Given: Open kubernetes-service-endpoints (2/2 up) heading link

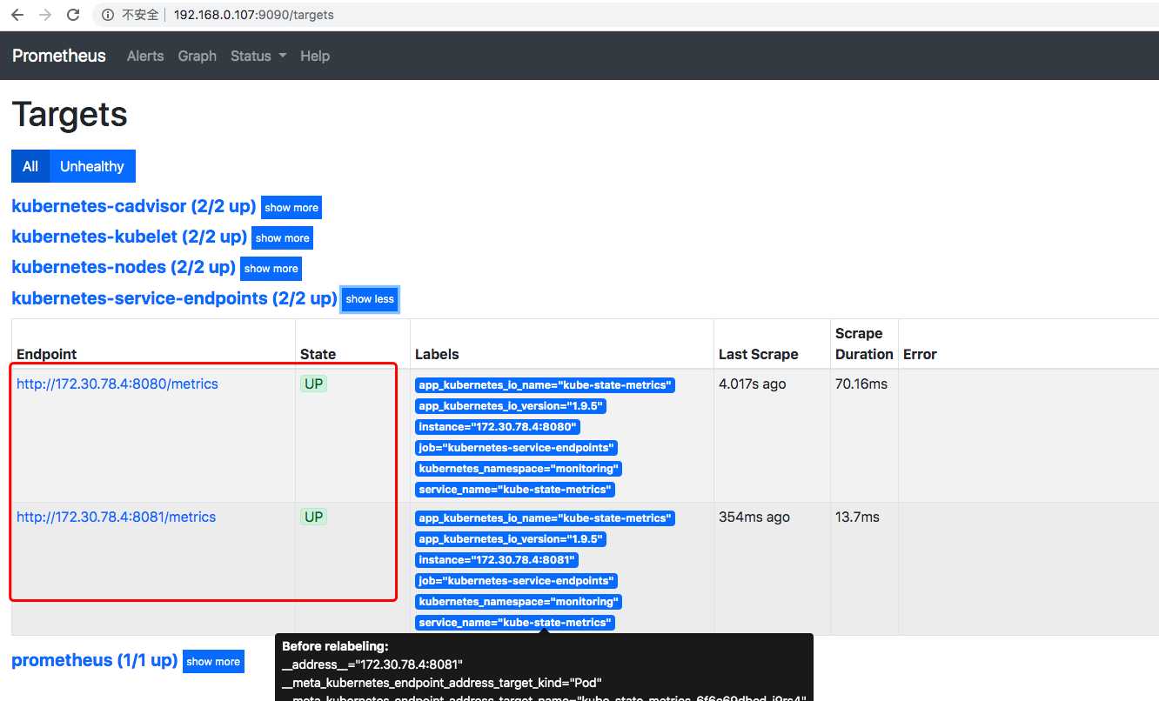Looking at the screenshot, I should (174, 298).
